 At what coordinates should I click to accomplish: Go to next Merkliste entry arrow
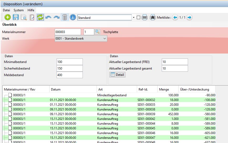pyautogui.click(x=189, y=18)
